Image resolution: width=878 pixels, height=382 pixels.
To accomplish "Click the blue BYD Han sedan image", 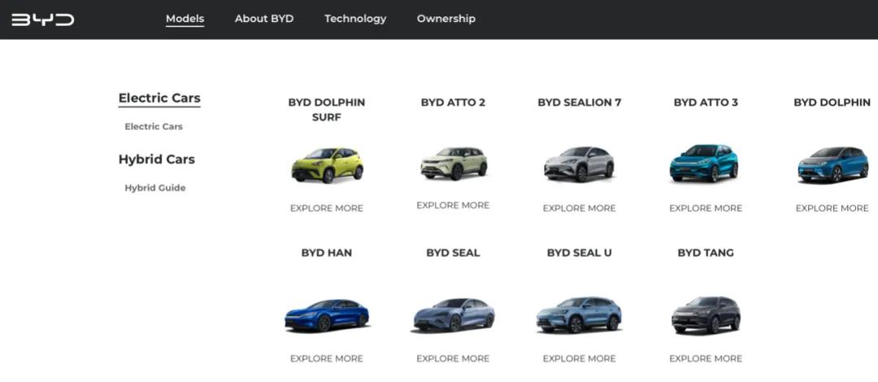I will pyautogui.click(x=327, y=315).
